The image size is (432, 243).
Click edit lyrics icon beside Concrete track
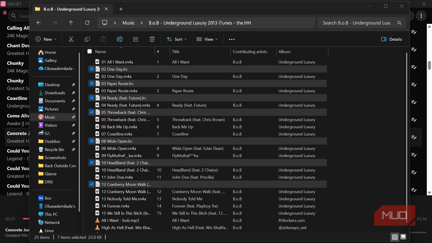pos(414,137)
